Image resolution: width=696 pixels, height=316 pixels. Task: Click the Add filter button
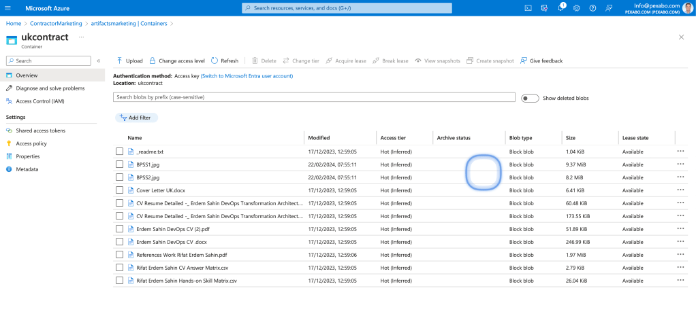pos(136,118)
